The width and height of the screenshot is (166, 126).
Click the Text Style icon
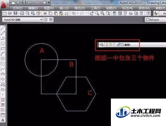(156, 13)
